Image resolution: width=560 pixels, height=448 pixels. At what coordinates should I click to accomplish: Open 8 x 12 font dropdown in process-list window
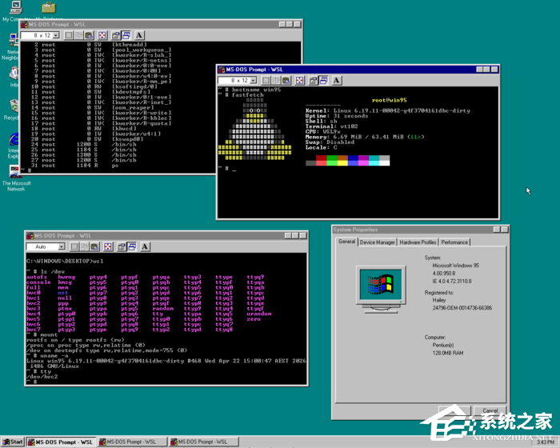[56, 35]
